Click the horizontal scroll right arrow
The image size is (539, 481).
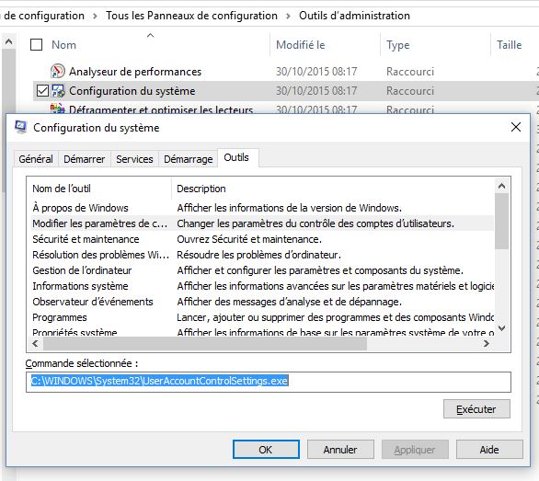[486, 343]
